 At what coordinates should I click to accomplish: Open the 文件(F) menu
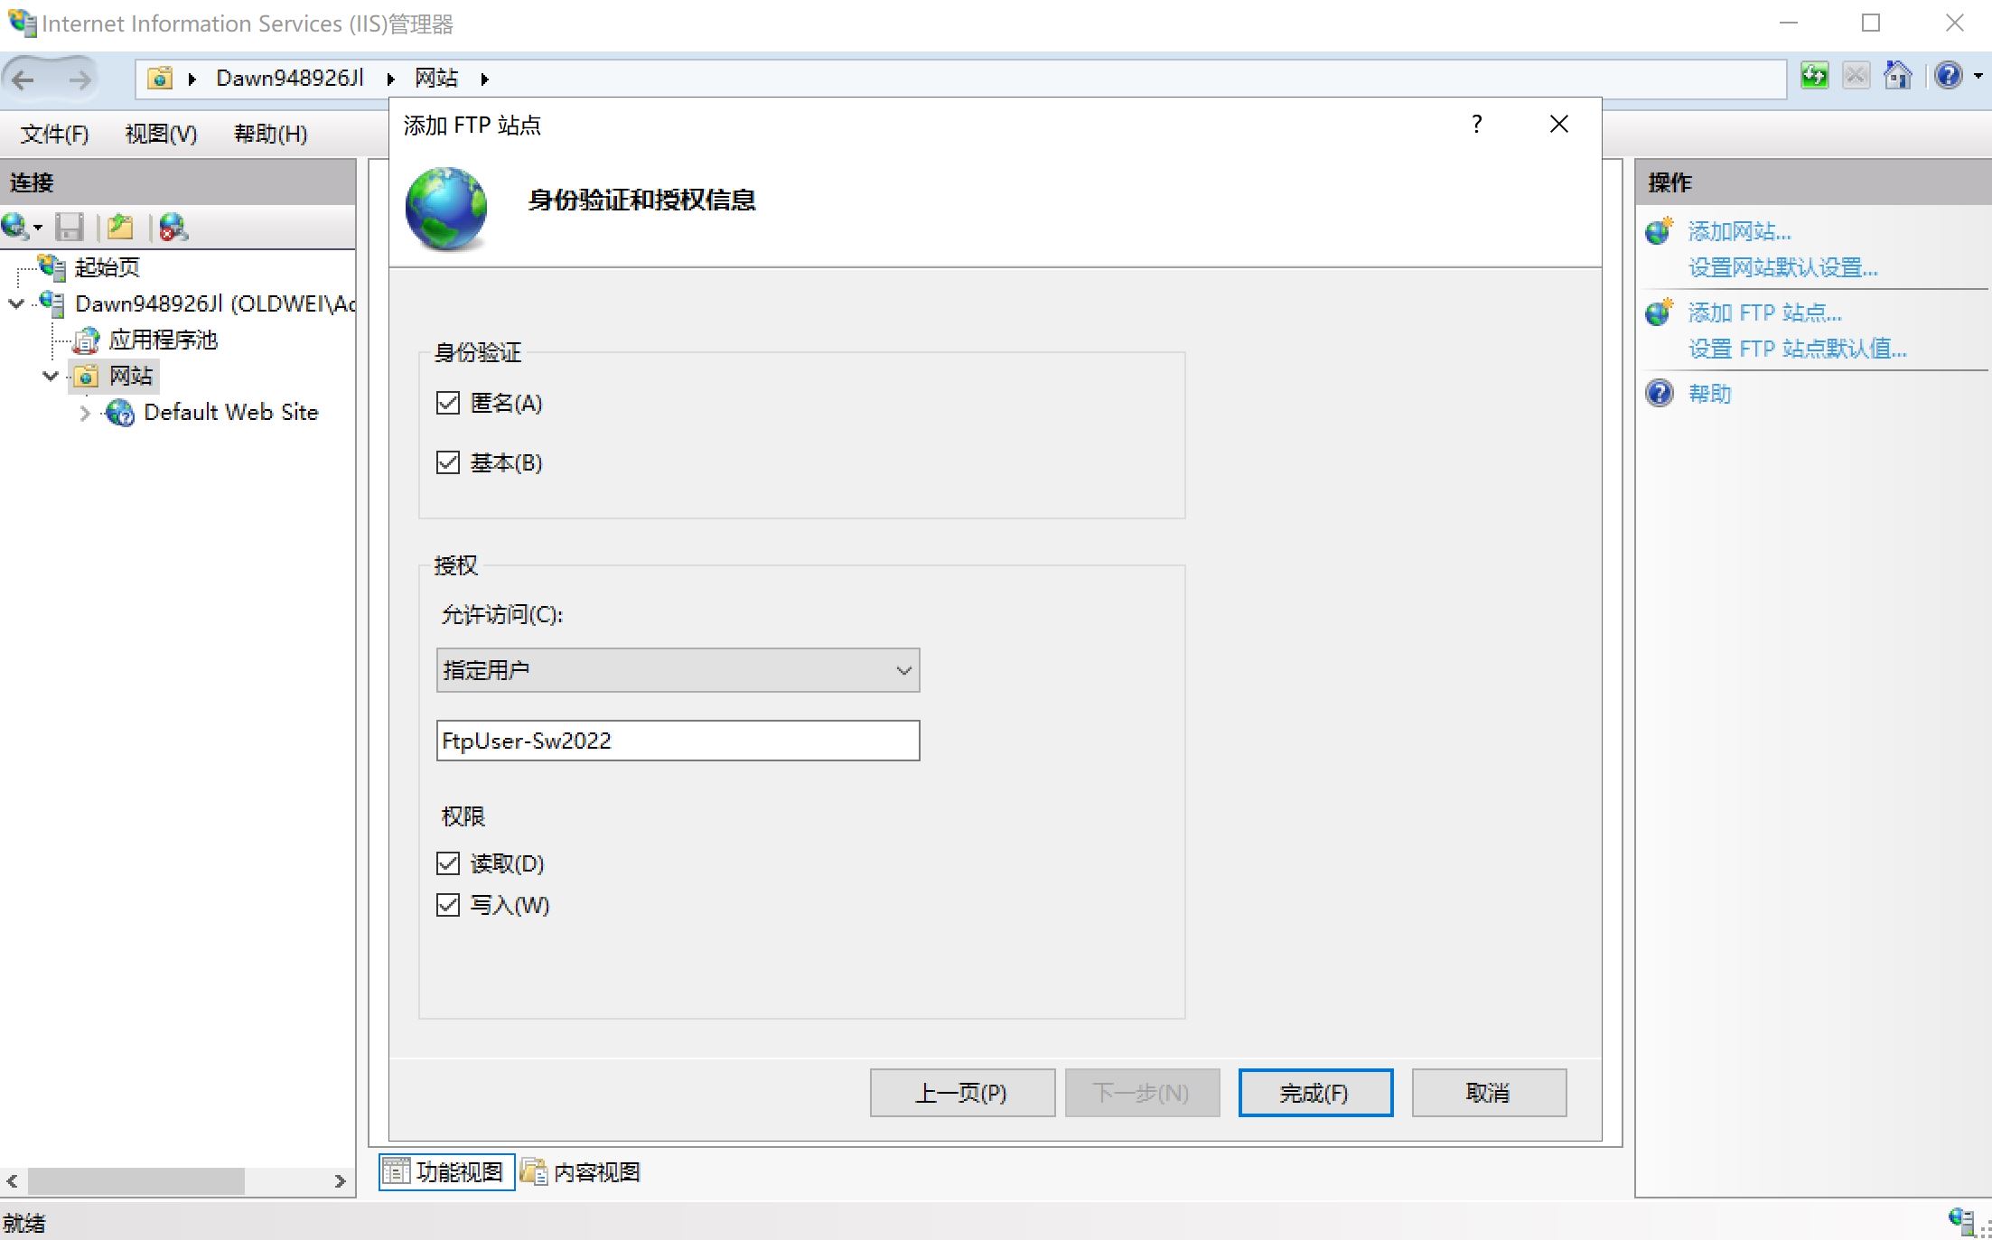(x=55, y=135)
